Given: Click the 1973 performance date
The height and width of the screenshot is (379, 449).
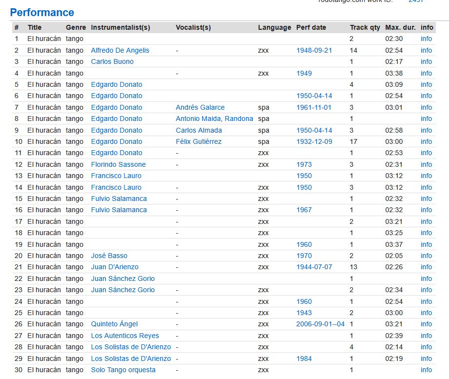Looking at the screenshot, I should pyautogui.click(x=304, y=164).
